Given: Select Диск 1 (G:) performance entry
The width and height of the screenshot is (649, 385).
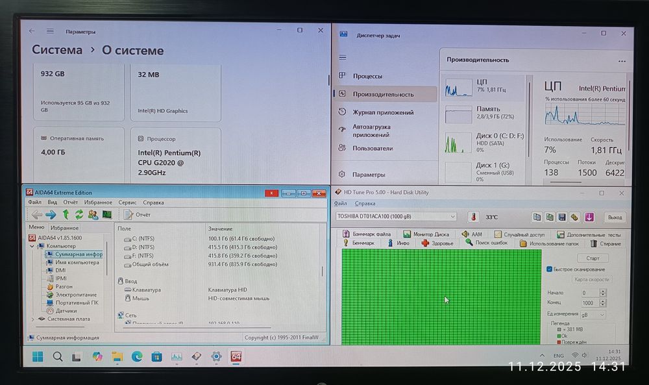Looking at the screenshot, I should pyautogui.click(x=484, y=171).
